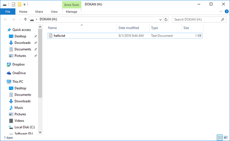Click the Drive Tools contextual tab

[72, 5]
